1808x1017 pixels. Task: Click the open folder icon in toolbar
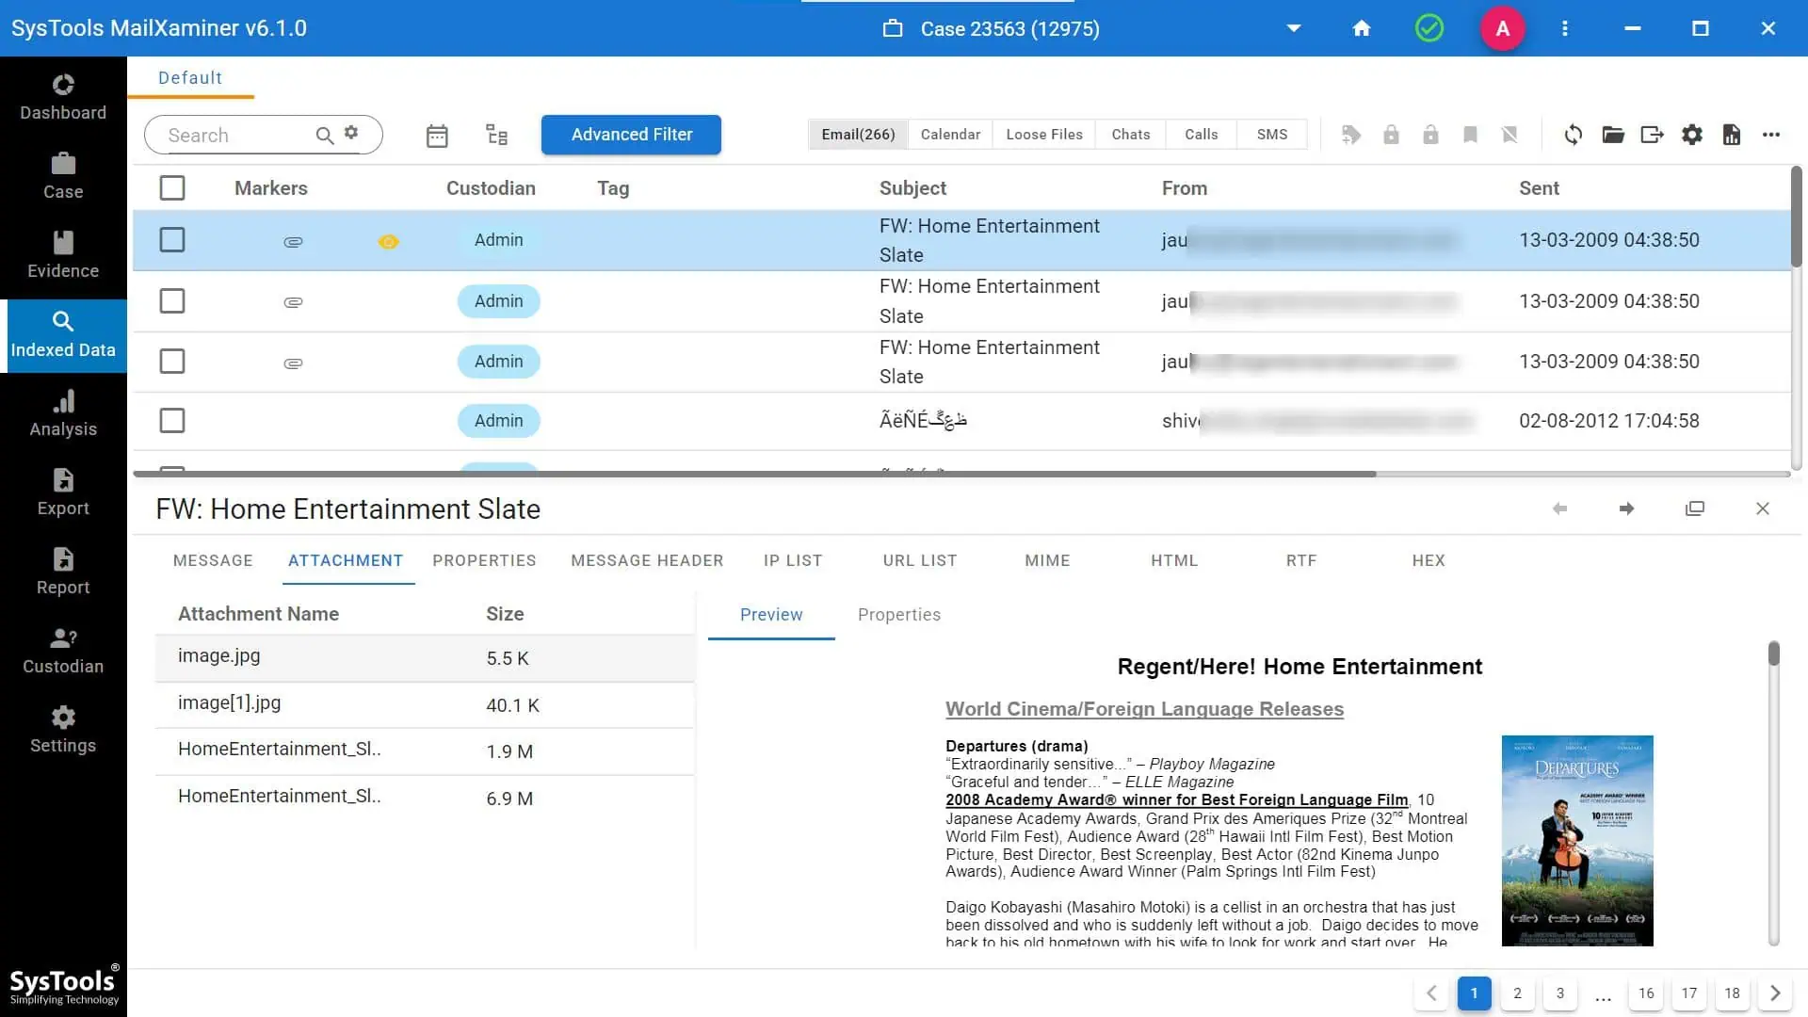click(x=1613, y=135)
